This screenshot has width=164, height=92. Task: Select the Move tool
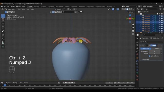click(3, 24)
